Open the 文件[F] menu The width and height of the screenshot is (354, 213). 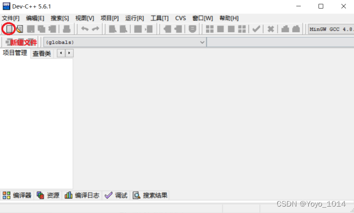(x=11, y=18)
